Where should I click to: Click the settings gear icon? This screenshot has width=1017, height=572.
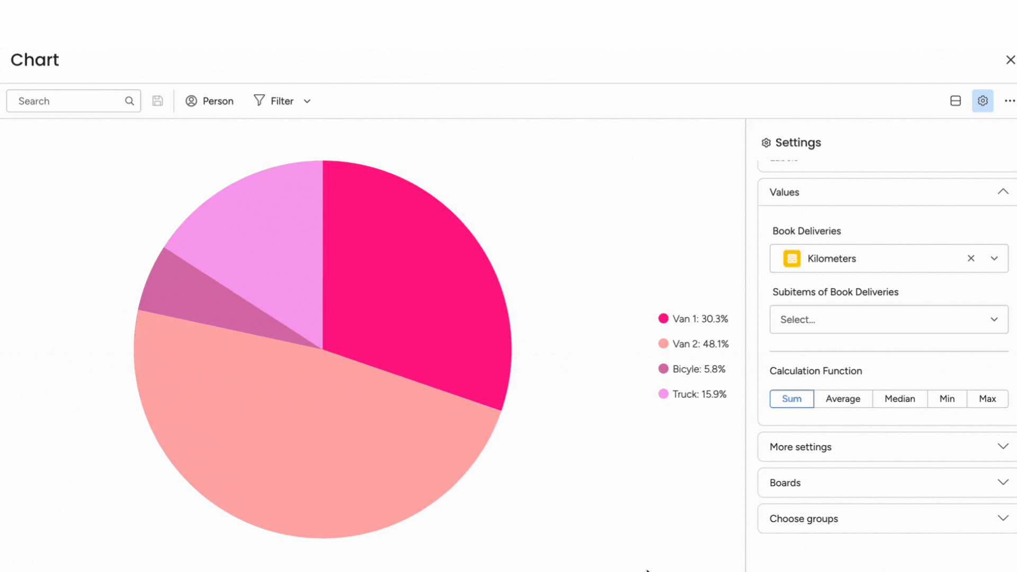coord(983,101)
